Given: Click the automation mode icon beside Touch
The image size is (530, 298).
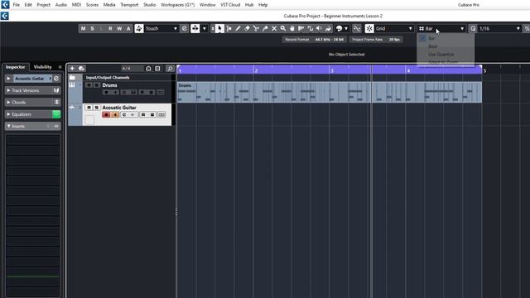Looking at the screenshot, I should [x=139, y=29].
